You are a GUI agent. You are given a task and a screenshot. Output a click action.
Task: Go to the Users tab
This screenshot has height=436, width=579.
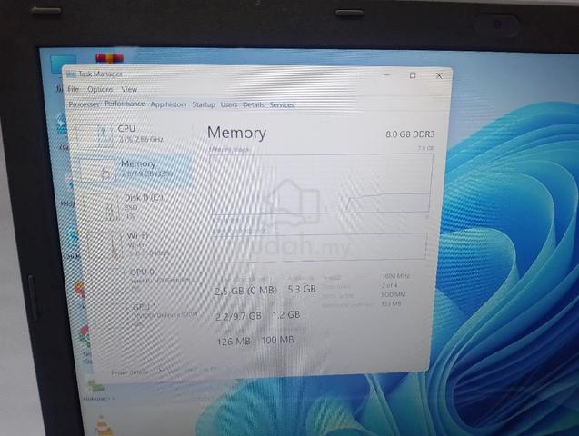click(229, 104)
